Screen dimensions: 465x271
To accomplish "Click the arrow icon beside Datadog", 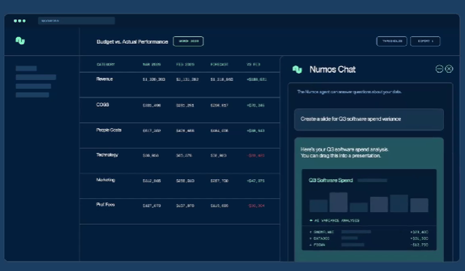I will [x=311, y=237].
